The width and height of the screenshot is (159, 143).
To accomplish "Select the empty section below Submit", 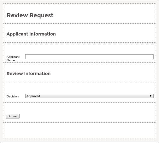I will pos(79,130).
